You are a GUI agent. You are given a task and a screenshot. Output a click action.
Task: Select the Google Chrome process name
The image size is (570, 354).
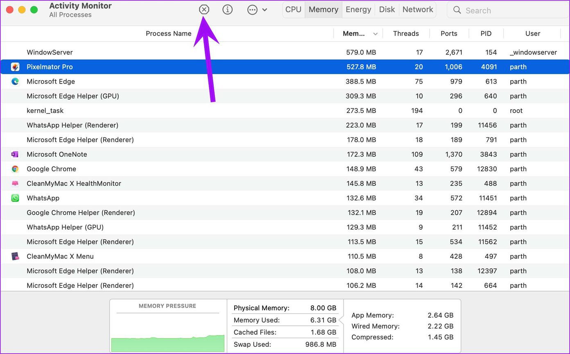[x=51, y=169]
